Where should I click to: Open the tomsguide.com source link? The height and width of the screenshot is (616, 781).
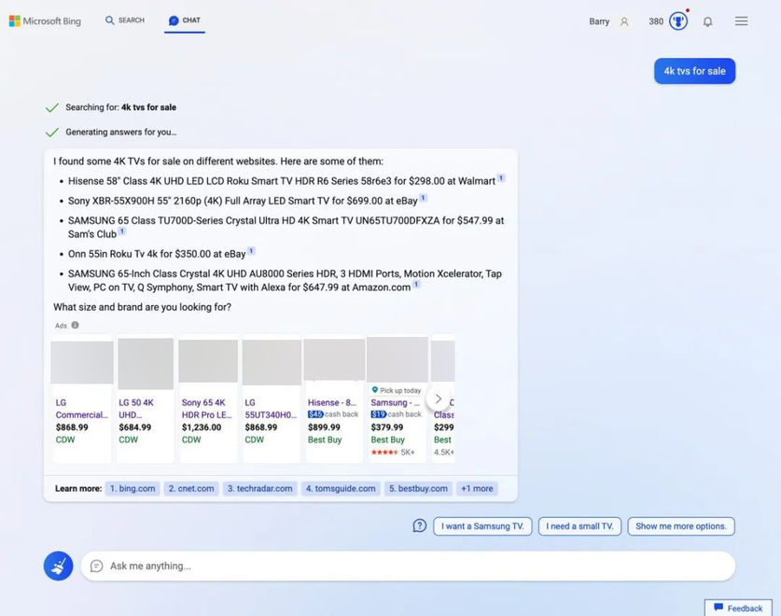pos(341,488)
